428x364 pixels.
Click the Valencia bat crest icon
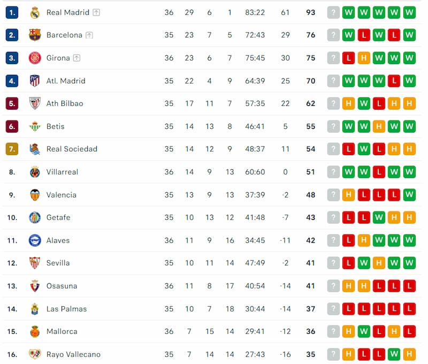coord(35,195)
